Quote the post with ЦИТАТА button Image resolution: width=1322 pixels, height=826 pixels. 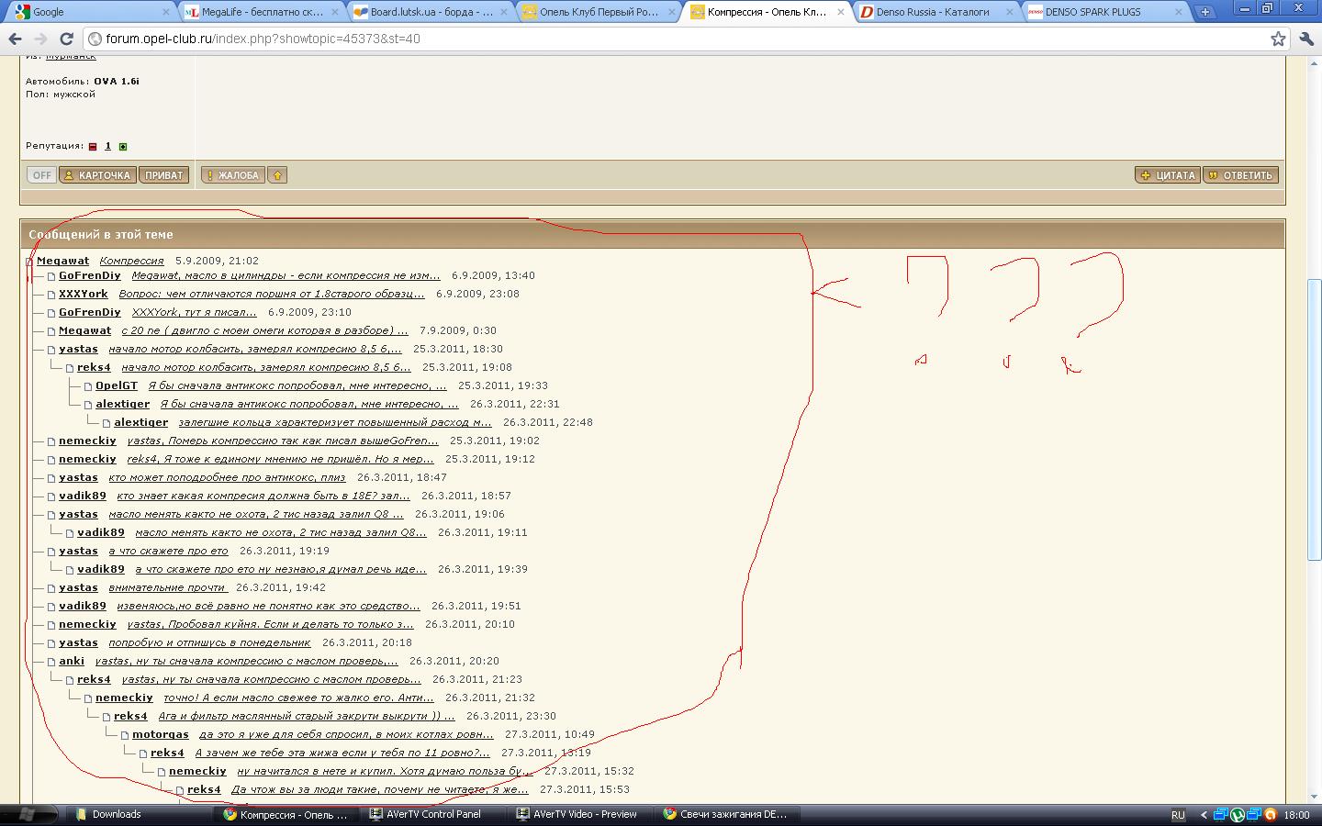[x=1168, y=175]
